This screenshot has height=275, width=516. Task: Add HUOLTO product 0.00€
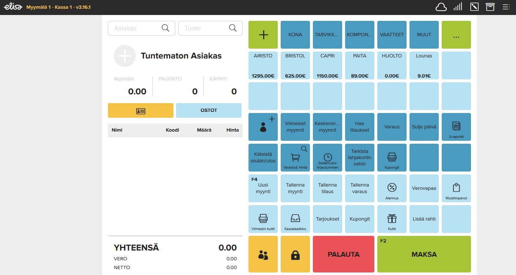[x=392, y=65]
